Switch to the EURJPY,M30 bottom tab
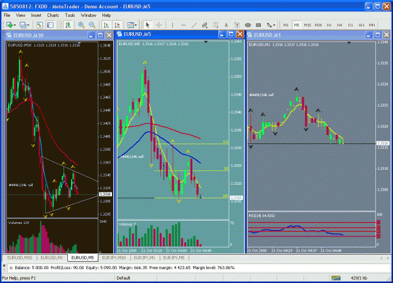The image size is (393, 283). pyautogui.click(x=114, y=258)
